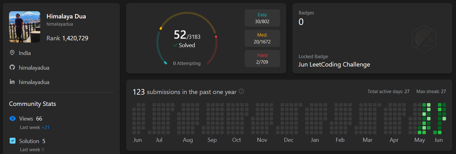The image size is (456, 154).
Task: Open GitHub himalayadua profile link
Action: coord(34,67)
